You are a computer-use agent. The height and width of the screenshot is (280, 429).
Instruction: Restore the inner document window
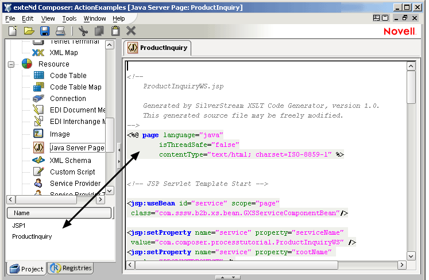click(405, 18)
